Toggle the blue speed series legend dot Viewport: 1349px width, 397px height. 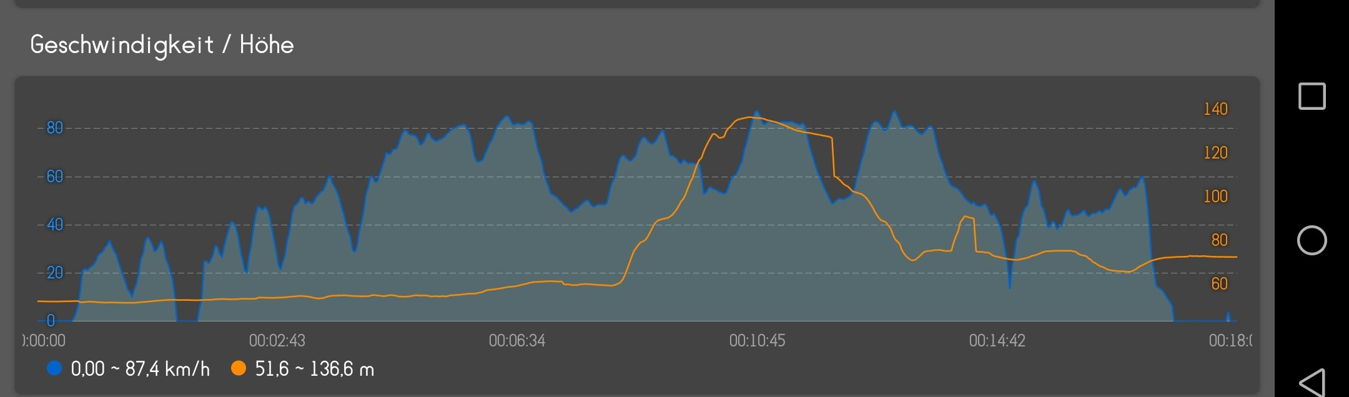(54, 369)
